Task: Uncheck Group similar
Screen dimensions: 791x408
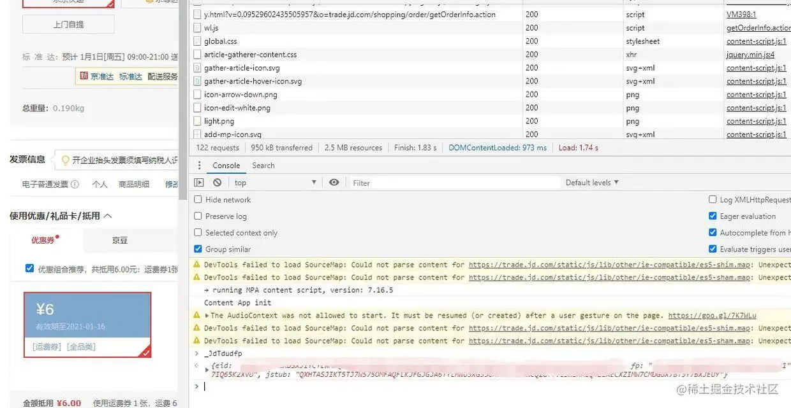Action: pos(198,250)
